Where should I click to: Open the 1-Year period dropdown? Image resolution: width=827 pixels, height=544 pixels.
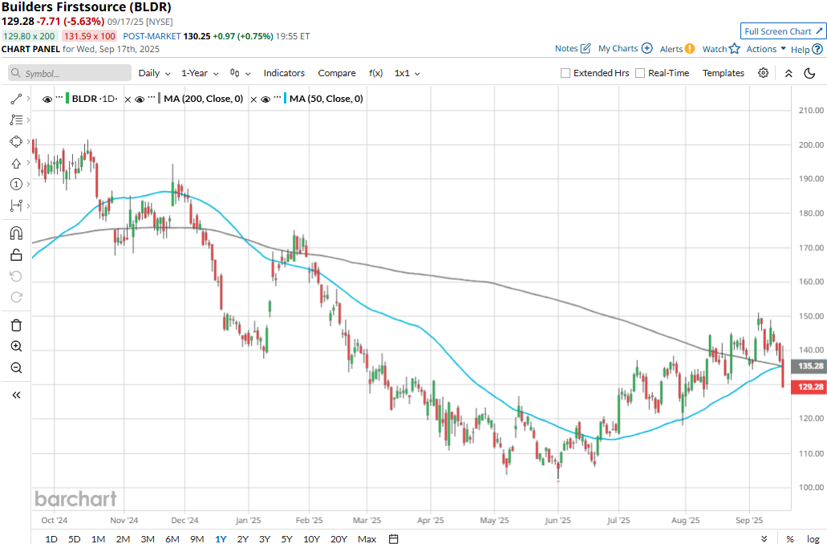(200, 73)
